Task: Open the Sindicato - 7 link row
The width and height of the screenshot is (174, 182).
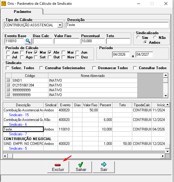Action: [18, 134]
